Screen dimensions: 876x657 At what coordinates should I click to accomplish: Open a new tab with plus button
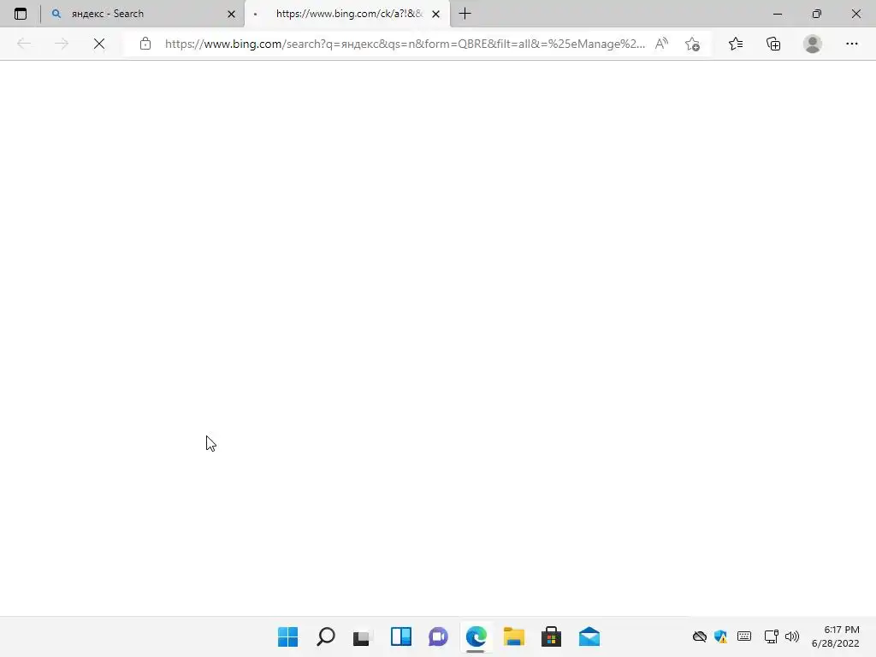(x=465, y=14)
